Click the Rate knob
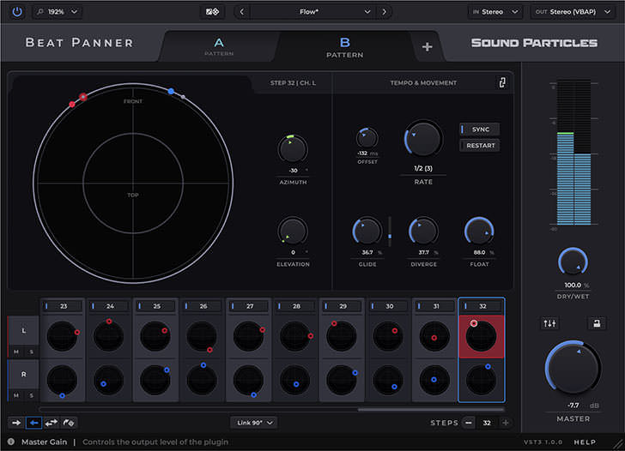Screen dimensions: 625x451 pyautogui.click(x=423, y=139)
